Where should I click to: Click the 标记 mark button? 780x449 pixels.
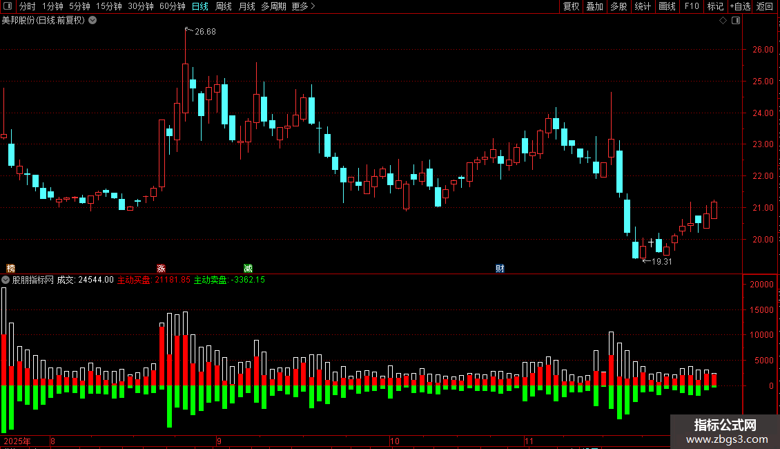pos(715,6)
